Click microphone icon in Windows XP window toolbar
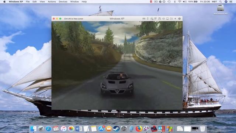Screen dimensions: 236x133 click(148, 19)
